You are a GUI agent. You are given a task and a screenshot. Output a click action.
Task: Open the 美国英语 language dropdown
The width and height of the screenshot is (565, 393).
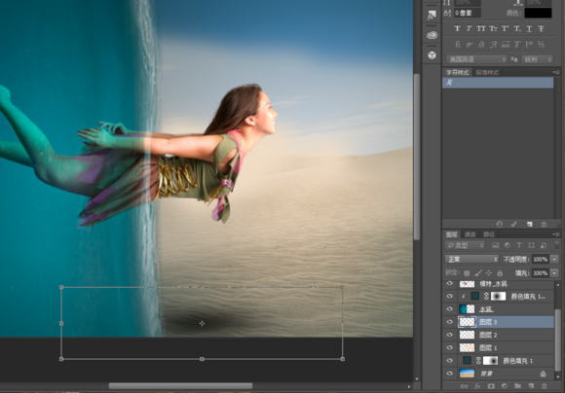tap(476, 59)
